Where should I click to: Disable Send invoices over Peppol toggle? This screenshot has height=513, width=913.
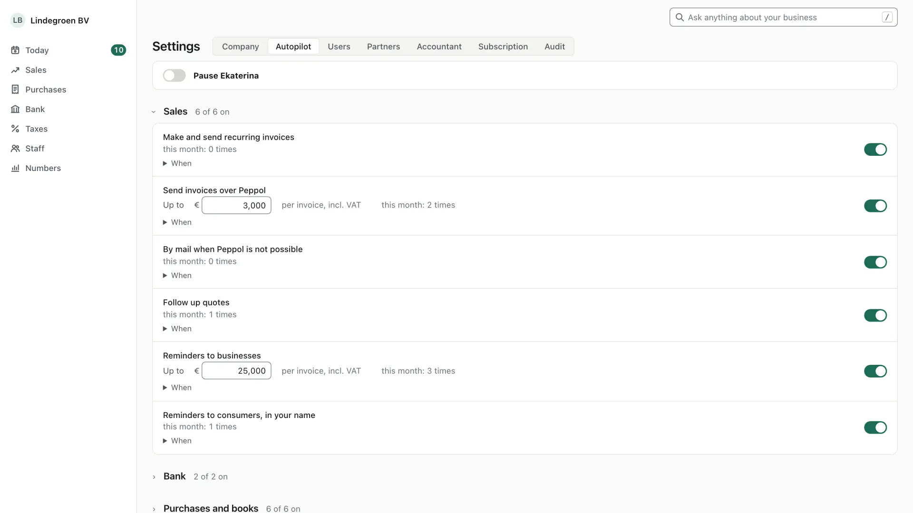point(875,206)
